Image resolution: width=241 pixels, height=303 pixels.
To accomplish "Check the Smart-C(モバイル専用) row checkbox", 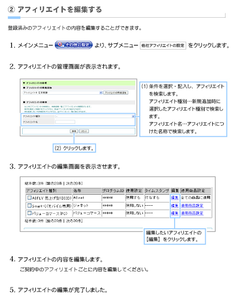I will 29,205.
